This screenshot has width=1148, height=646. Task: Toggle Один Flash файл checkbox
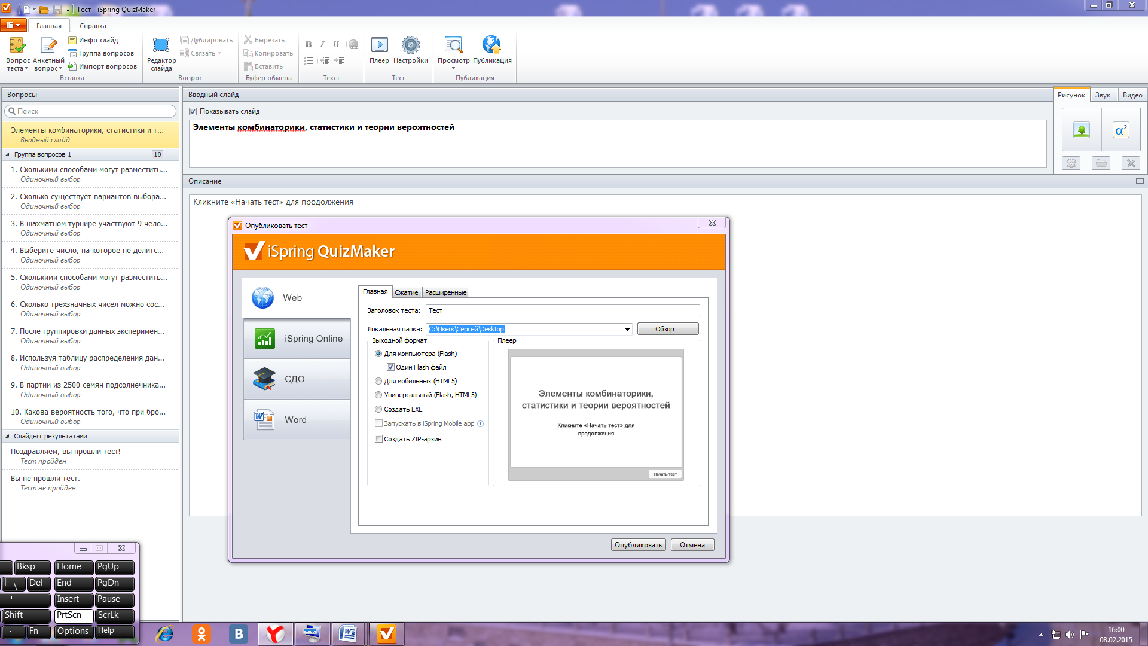pos(390,367)
